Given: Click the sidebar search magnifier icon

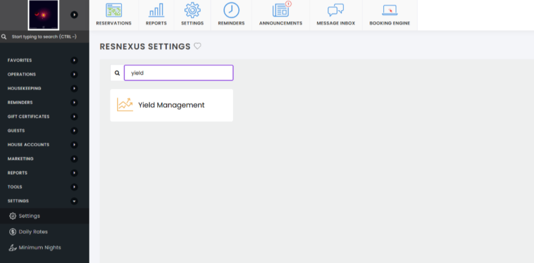Looking at the screenshot, I should 4,37.
